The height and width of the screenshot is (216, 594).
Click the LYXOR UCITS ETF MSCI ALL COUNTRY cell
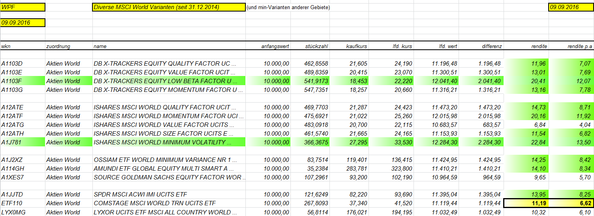coord(169,212)
